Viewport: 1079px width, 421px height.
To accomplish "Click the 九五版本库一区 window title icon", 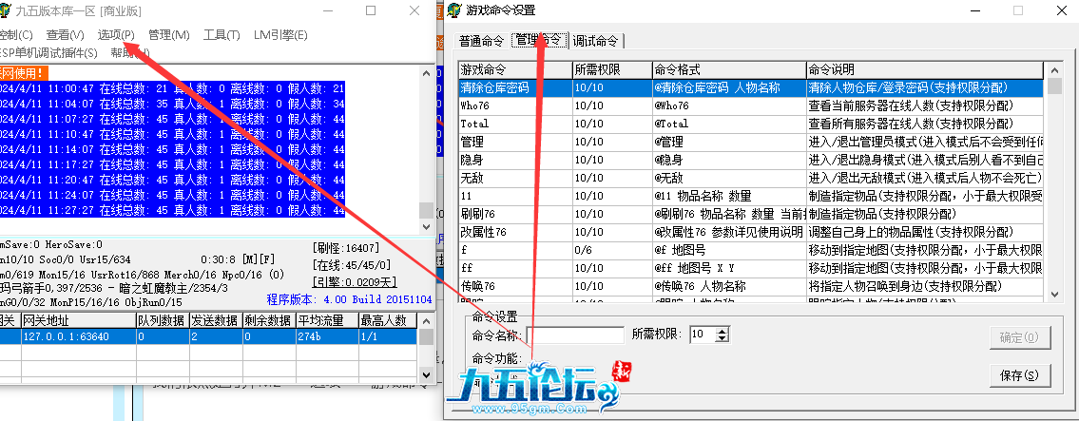I will pos(4,10).
